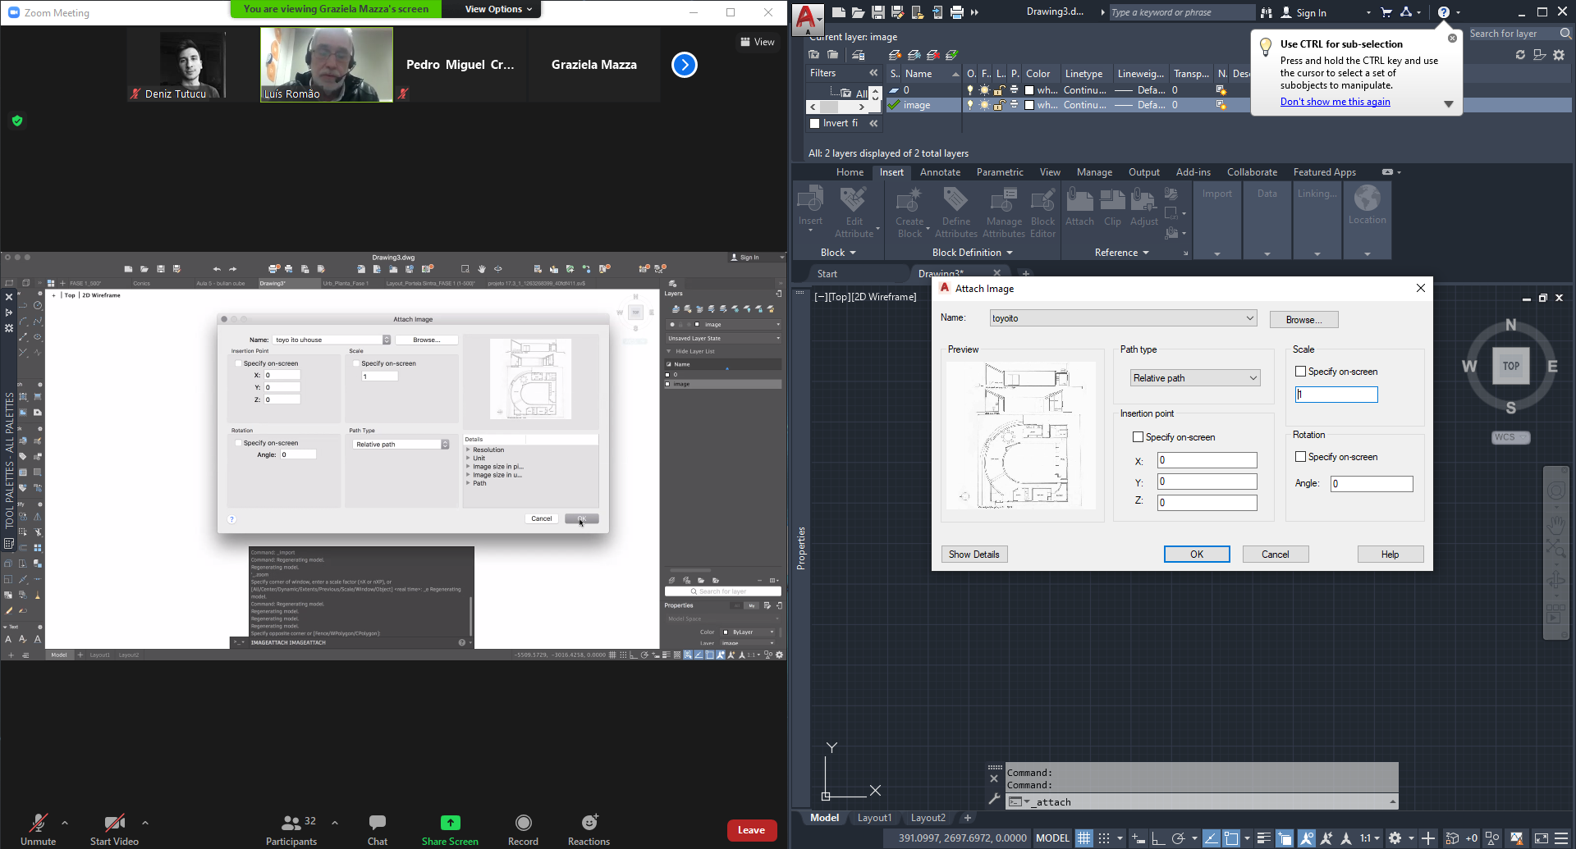Click OK in Attach Image dialog
1576x849 pixels.
tap(1197, 555)
